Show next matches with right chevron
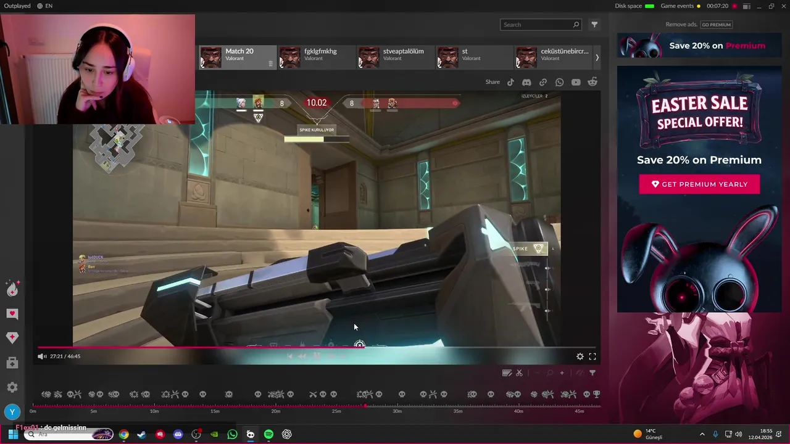The image size is (790, 444). (x=597, y=57)
